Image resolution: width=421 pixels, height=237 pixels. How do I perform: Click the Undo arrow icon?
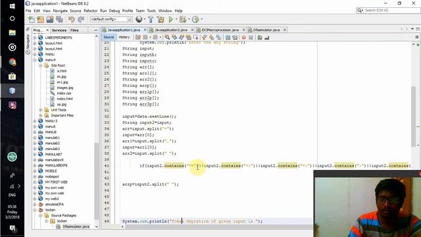(72, 19)
